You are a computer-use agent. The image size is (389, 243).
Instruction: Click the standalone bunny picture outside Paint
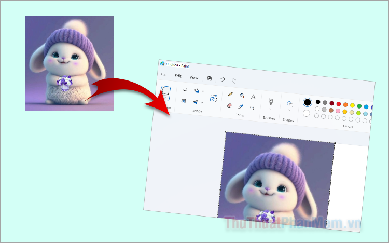click(70, 63)
